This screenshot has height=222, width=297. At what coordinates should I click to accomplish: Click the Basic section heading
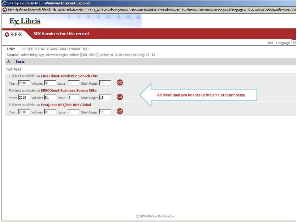click(20, 61)
